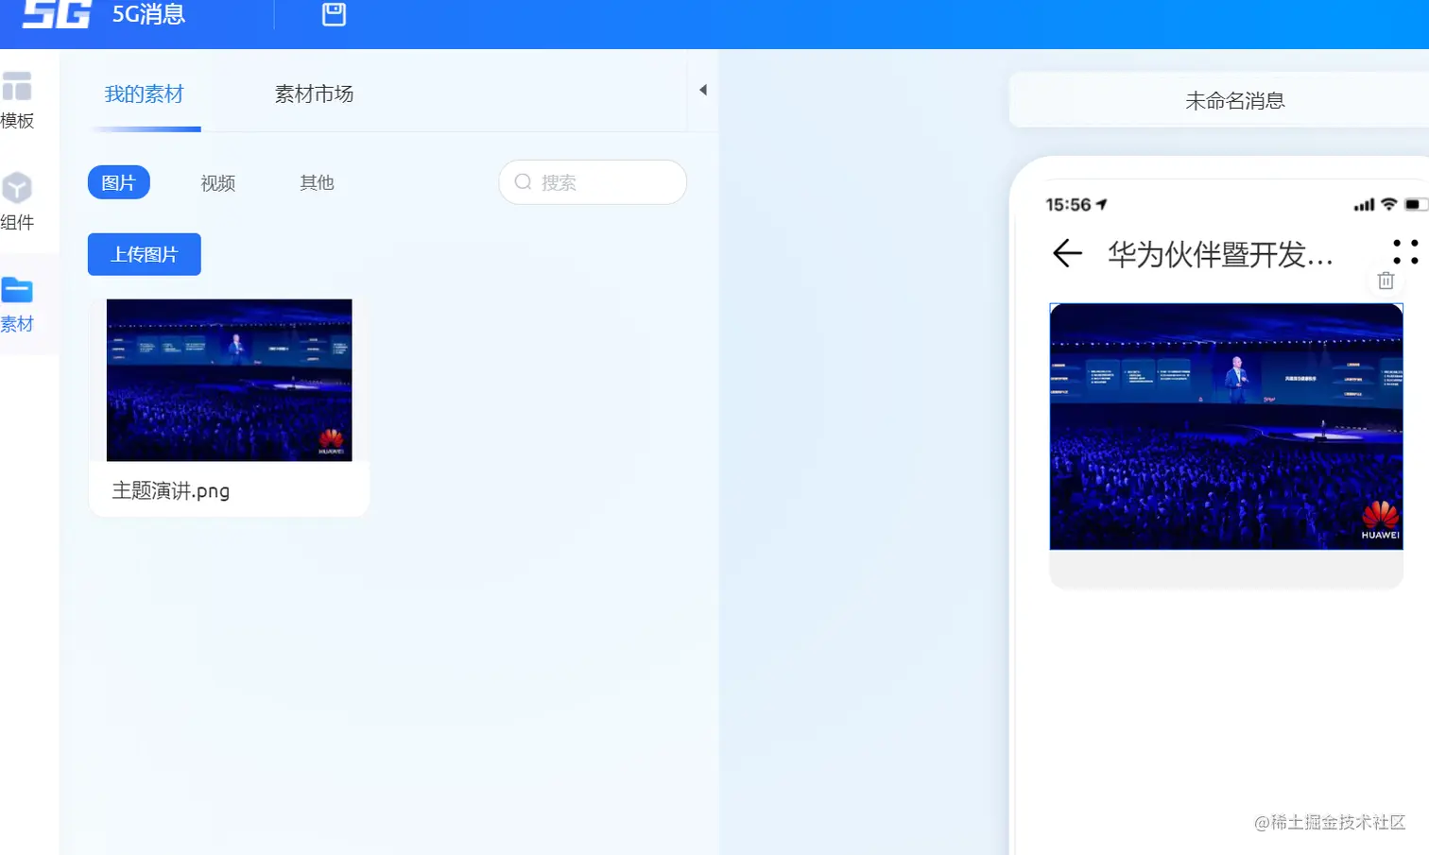Click the 主题演讲.png file name
1429x855 pixels.
click(x=171, y=490)
